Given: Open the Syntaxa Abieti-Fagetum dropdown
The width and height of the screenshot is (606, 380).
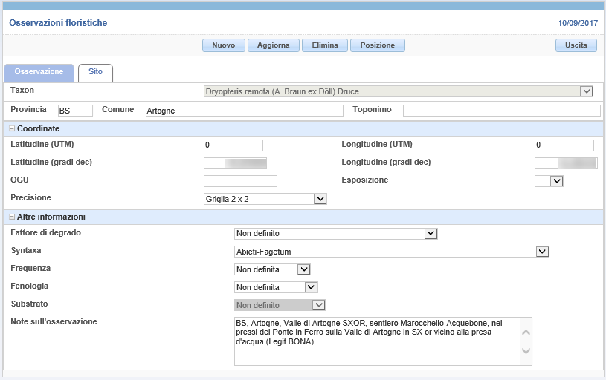Looking at the screenshot, I should [542, 252].
